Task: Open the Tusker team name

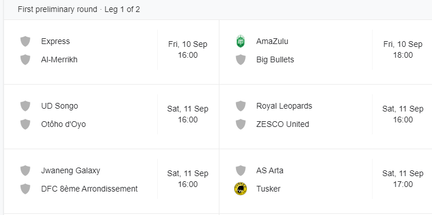Action: [268, 189]
